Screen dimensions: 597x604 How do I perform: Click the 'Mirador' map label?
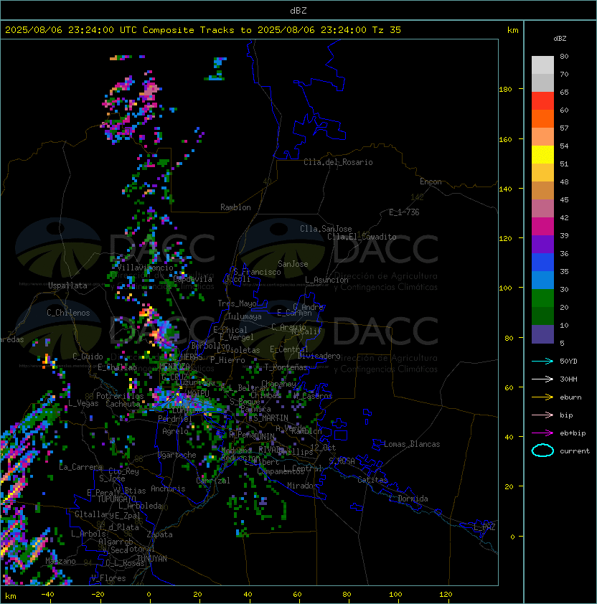click(303, 486)
